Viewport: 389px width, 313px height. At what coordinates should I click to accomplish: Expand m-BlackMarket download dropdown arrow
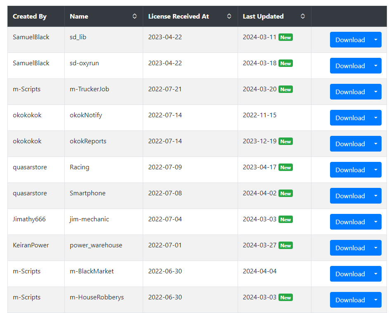point(376,274)
